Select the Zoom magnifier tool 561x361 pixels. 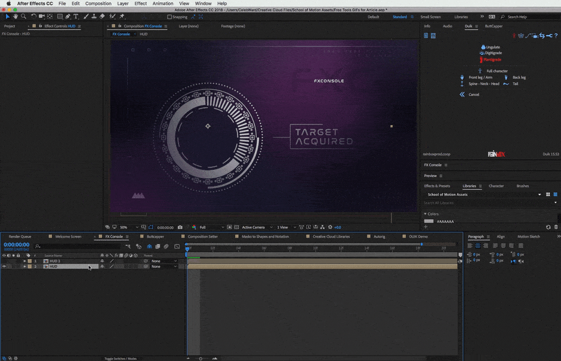pos(24,17)
